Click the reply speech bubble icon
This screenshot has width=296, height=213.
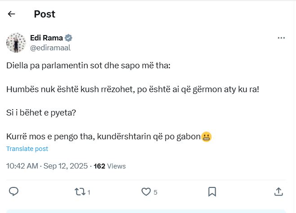tap(13, 192)
